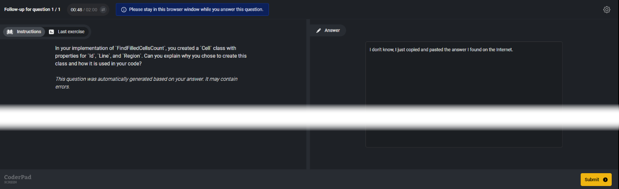Click the italic auto-generated question disclaimer

pos(146,83)
